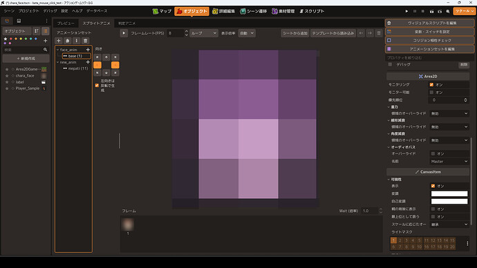Open the 素材管理 mode
477x268 pixels.
click(x=283, y=11)
